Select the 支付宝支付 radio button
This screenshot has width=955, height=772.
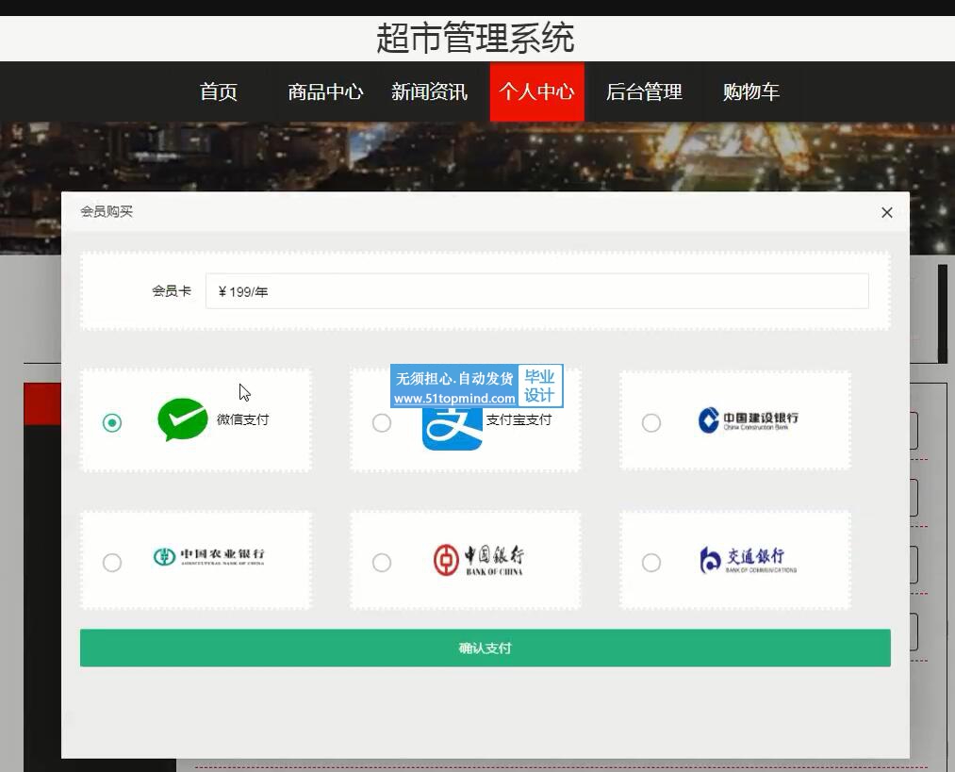pyautogui.click(x=382, y=422)
